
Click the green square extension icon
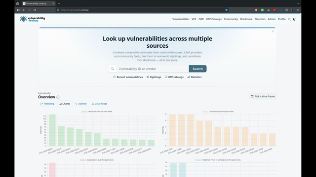pos(262,10)
